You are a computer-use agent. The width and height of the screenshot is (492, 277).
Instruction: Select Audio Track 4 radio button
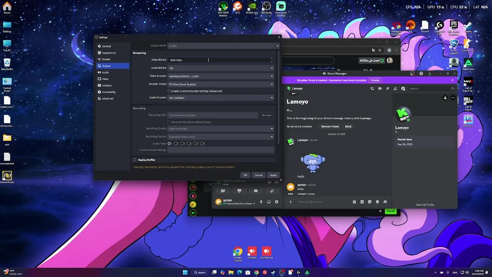click(x=189, y=144)
